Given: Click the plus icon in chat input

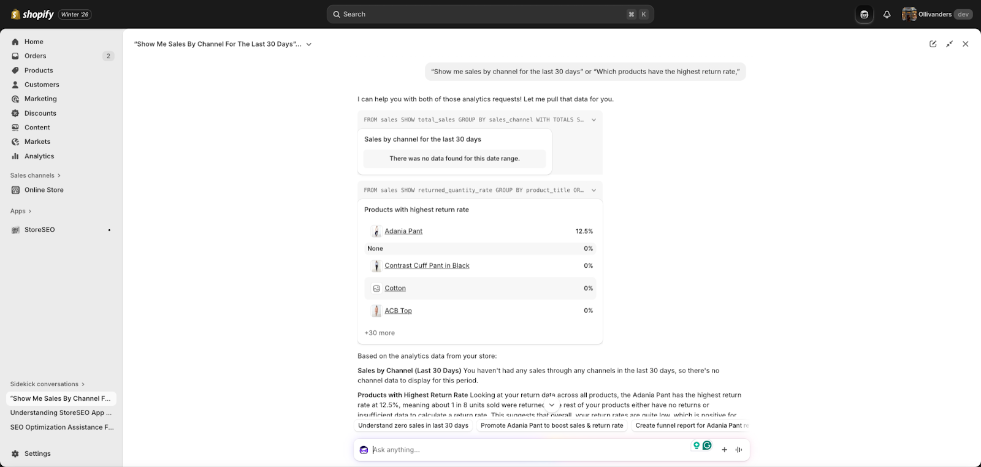Looking at the screenshot, I should 724,450.
